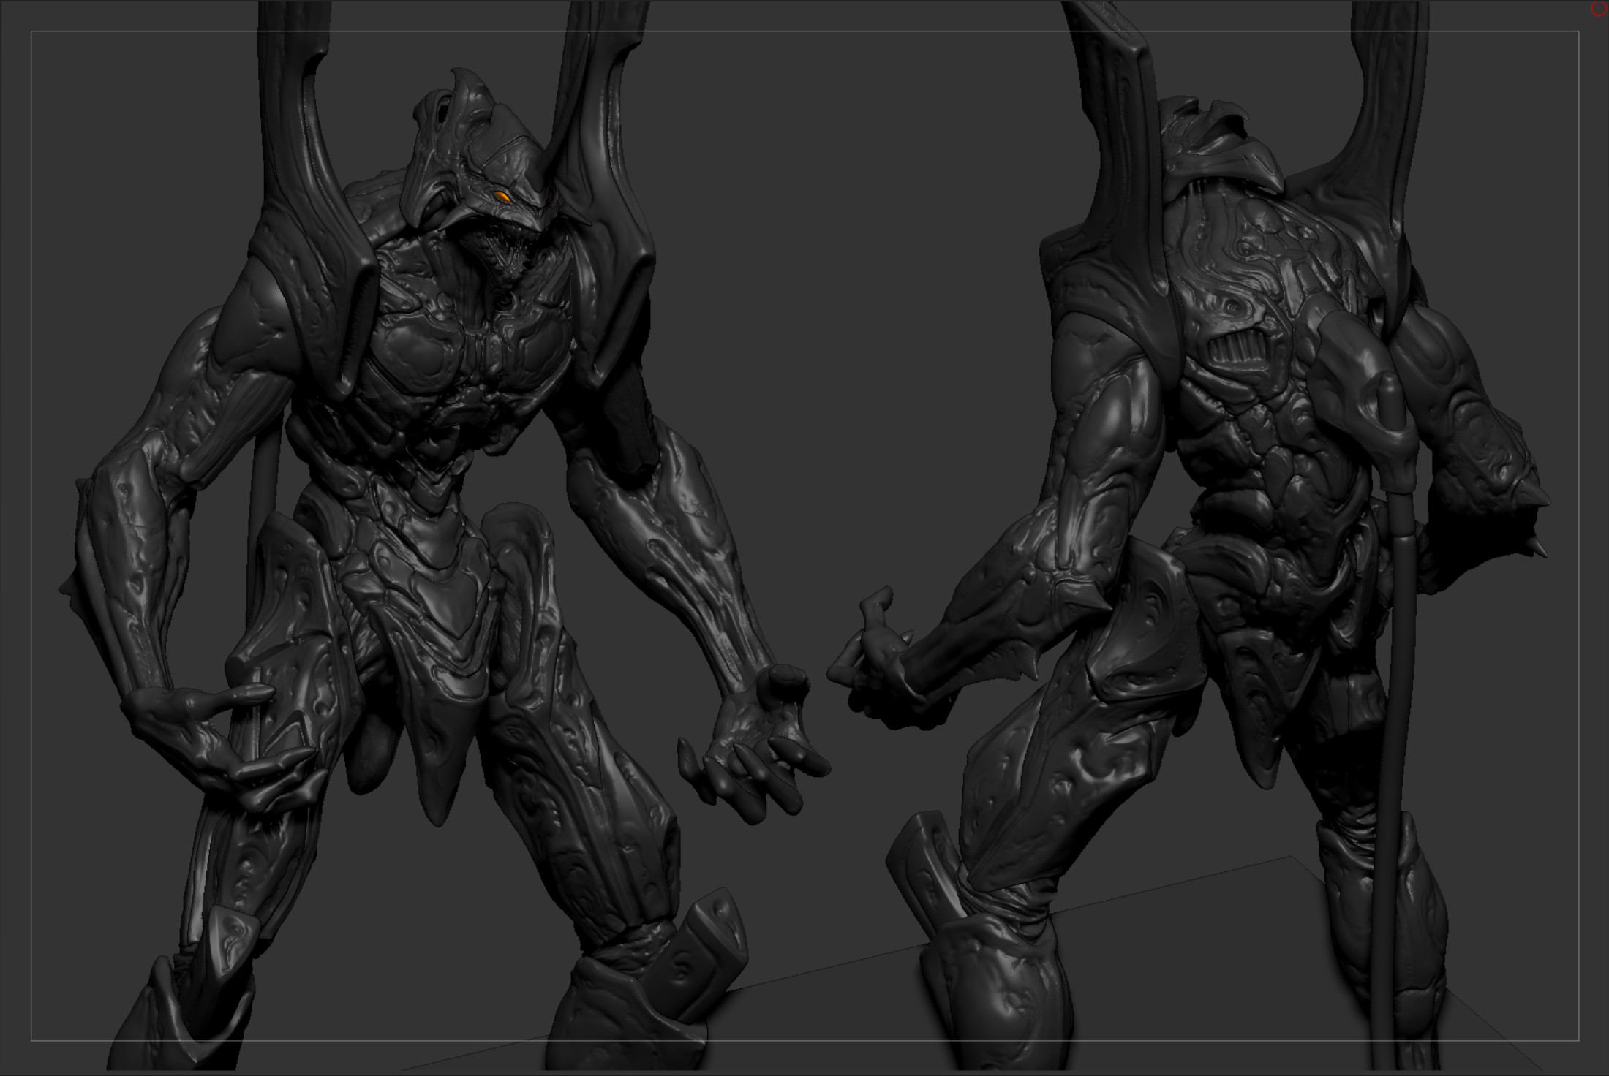Click the crest on front creature's head

(x=468, y=91)
